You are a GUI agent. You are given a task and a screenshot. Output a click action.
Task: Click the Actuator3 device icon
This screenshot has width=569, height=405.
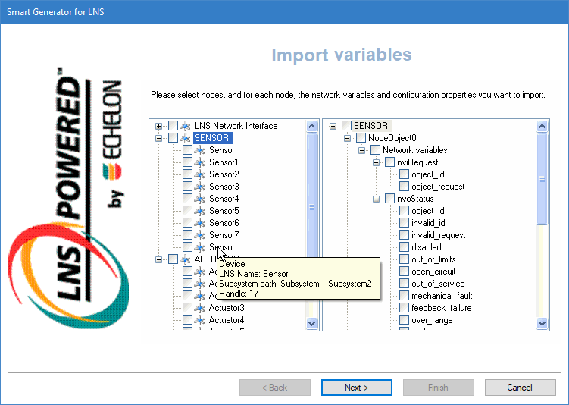(x=200, y=308)
